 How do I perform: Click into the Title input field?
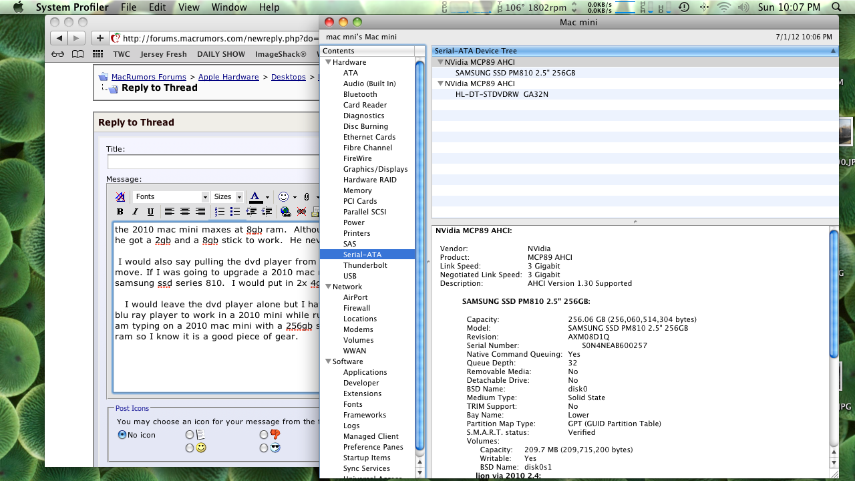(214, 162)
